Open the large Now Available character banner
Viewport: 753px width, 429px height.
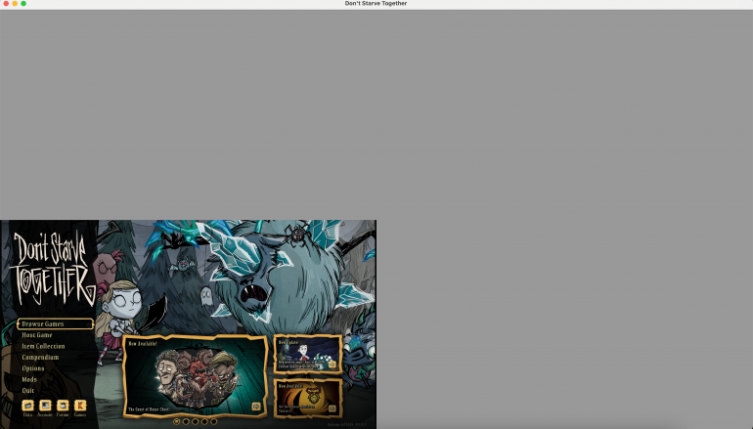point(195,375)
